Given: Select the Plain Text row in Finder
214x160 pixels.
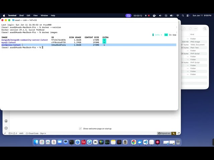Looking at the screenshot, I should 194,48.
